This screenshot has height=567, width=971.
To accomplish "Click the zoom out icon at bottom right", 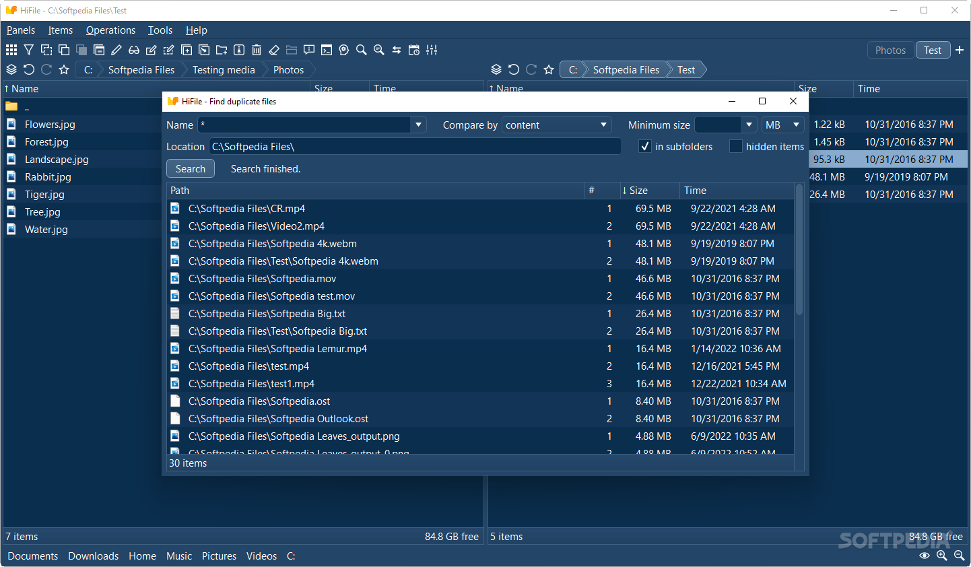I will (x=960, y=556).
